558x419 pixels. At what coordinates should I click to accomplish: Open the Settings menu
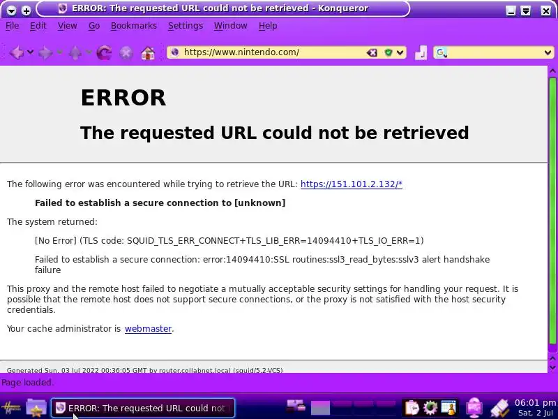click(x=186, y=26)
